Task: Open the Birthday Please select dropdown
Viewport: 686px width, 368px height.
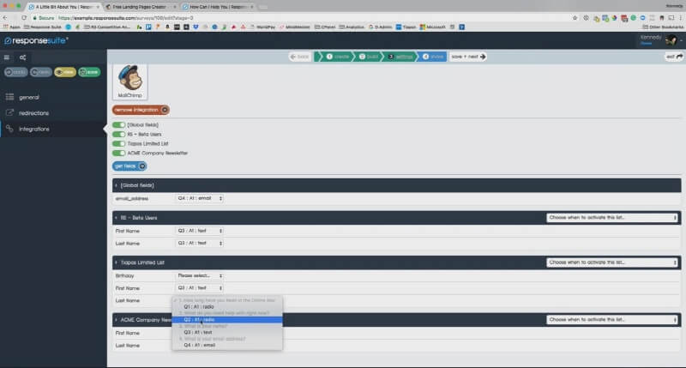Action: (x=200, y=275)
